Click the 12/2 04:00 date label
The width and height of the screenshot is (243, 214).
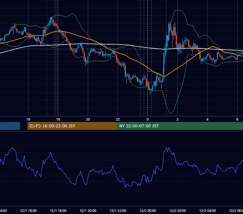point(208,210)
